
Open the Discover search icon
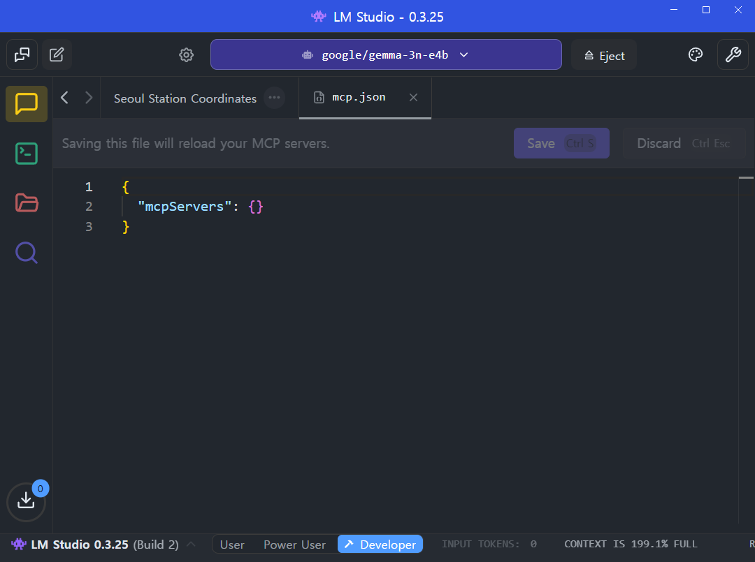pos(27,252)
